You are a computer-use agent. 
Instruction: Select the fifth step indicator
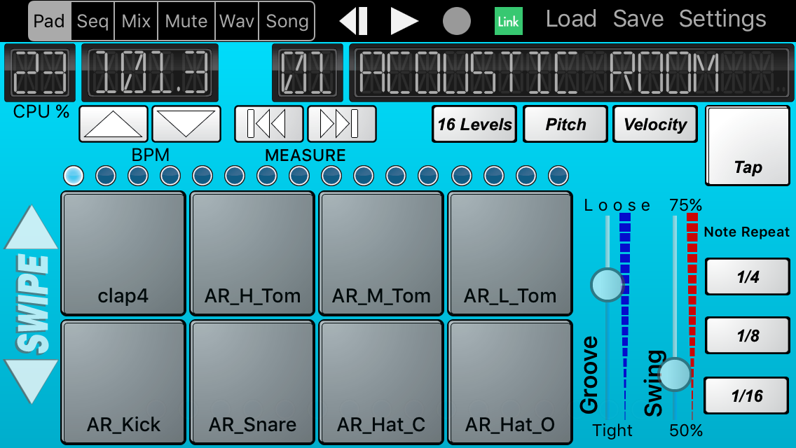(203, 176)
